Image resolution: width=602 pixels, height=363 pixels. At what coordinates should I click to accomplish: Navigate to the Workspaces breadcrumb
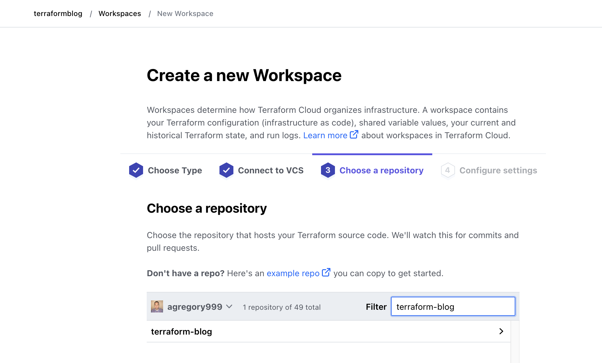[120, 13]
